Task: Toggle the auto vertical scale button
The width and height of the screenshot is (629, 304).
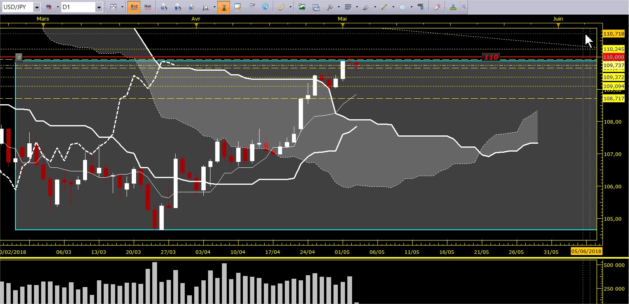Action: (224, 7)
